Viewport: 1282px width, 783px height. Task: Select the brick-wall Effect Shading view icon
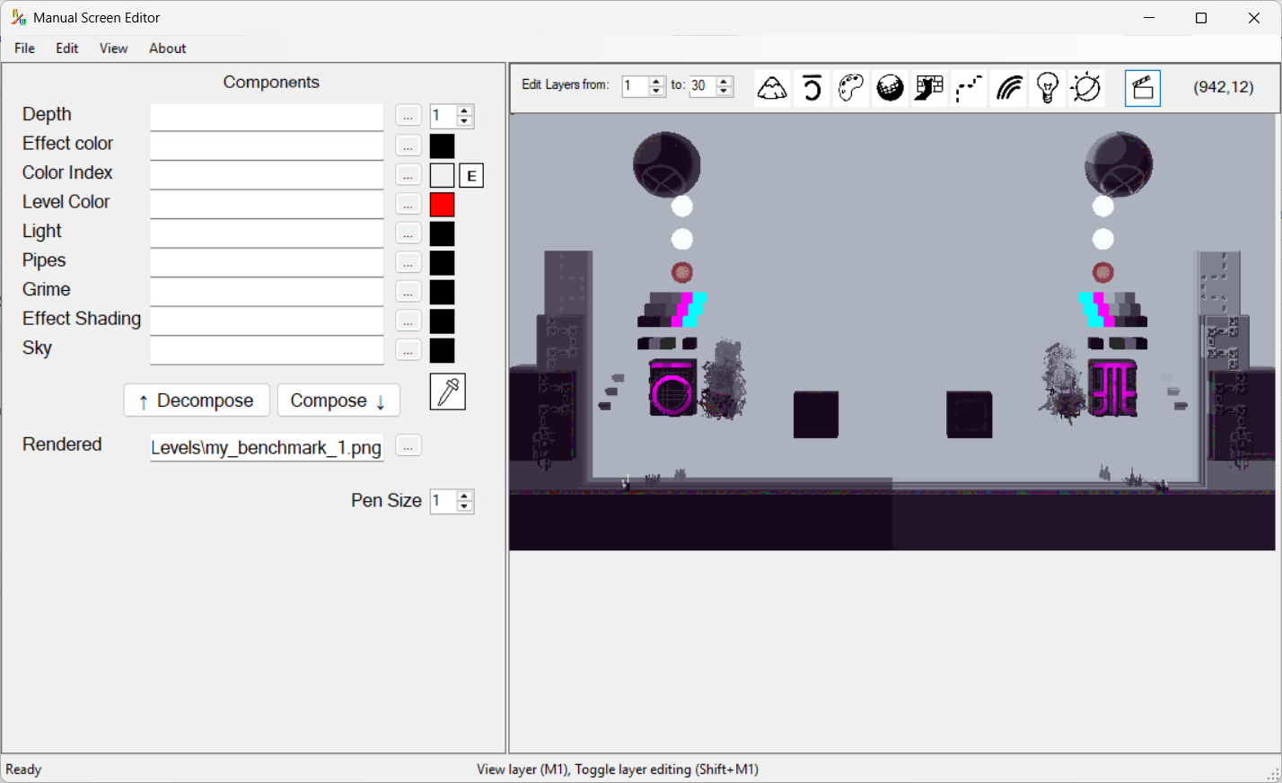[x=928, y=87]
